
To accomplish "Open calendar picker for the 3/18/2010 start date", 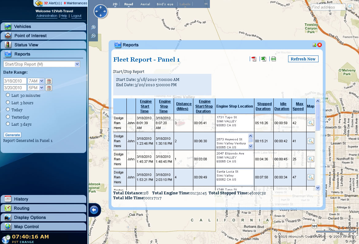I will tap(49, 81).
